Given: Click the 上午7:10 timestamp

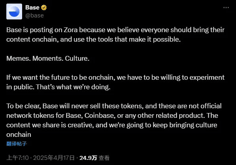Looking at the screenshot, I should tap(17, 158).
